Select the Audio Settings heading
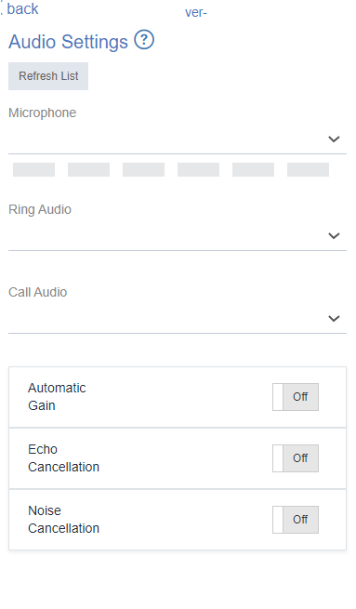This screenshot has width=356, height=609. tap(69, 42)
